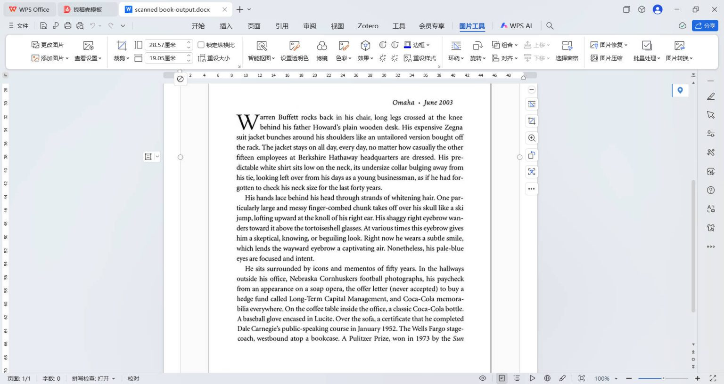Screen dimensions: 724x384
Task: Increase brightness with the sun plus icon
Action: pyautogui.click(x=383, y=58)
